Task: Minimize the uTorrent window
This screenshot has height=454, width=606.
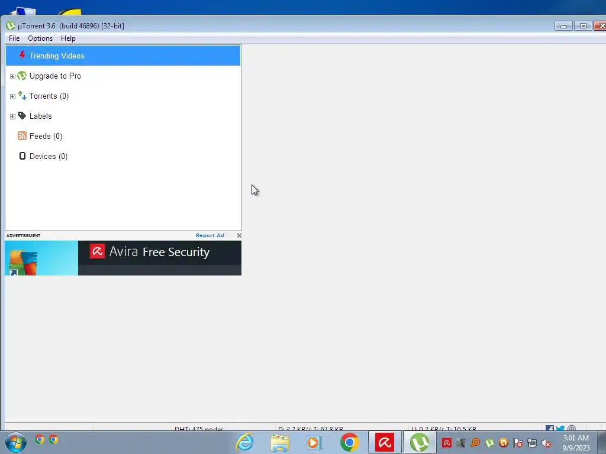Action: point(564,26)
